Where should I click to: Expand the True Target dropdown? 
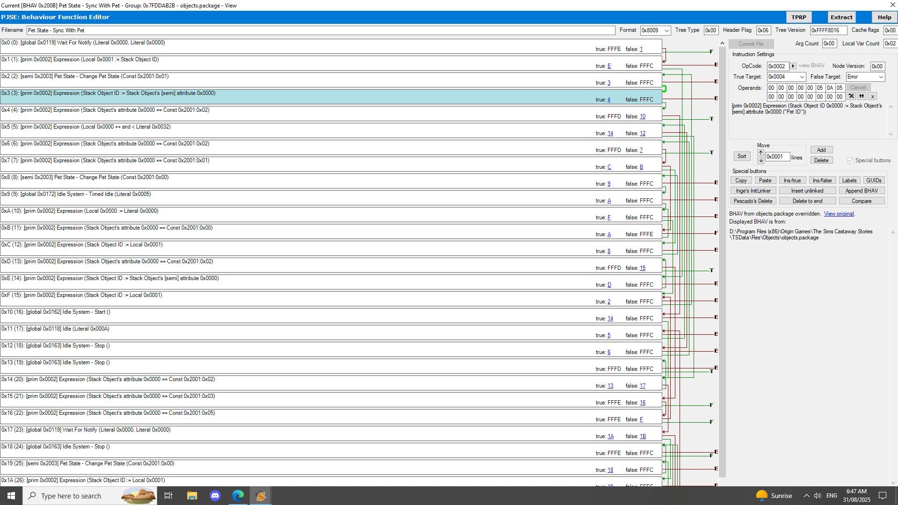click(802, 77)
